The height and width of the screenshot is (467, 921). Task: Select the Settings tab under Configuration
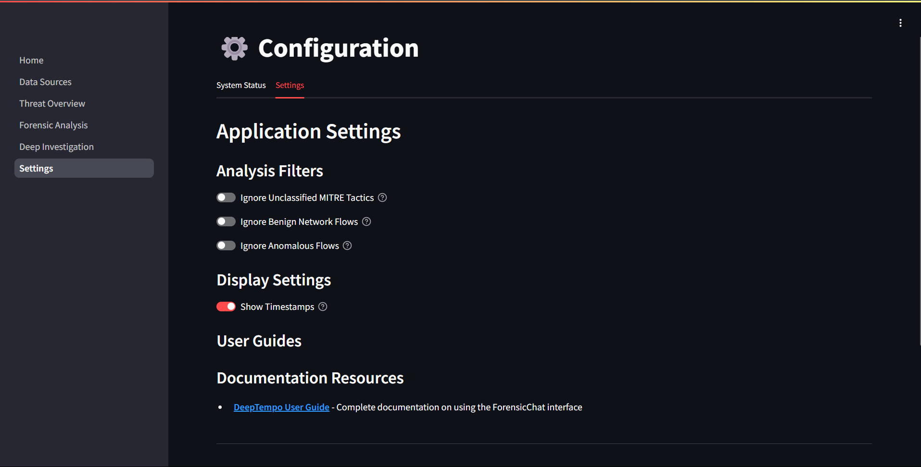290,86
